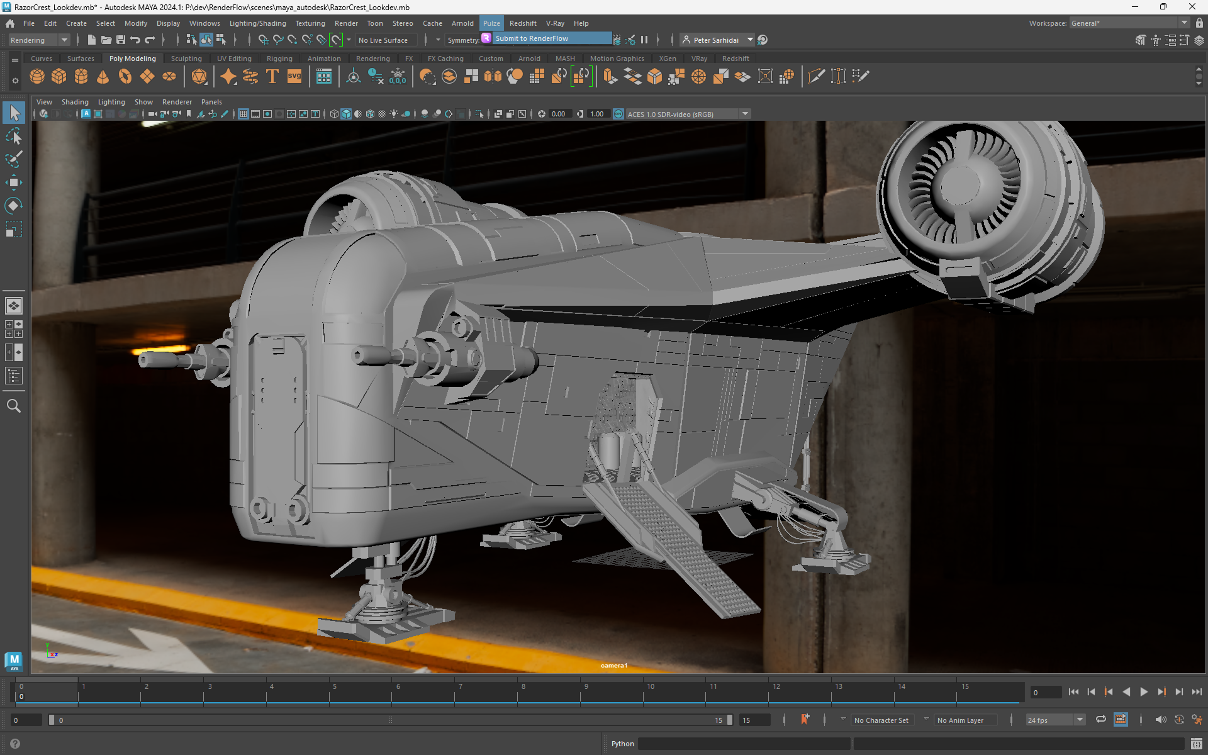1208x755 pixels.
Task: Open the 24 fps frame rate dropdown
Action: pos(1055,720)
